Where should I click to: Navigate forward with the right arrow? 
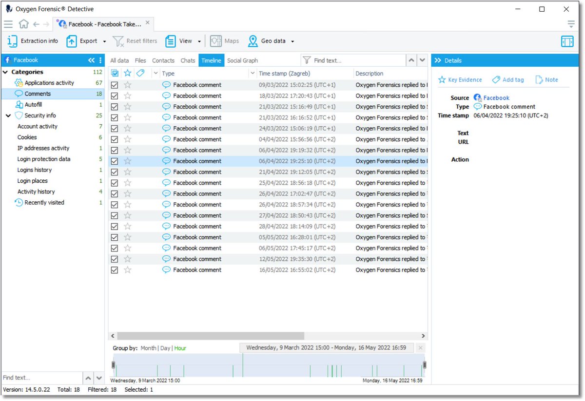(46, 24)
